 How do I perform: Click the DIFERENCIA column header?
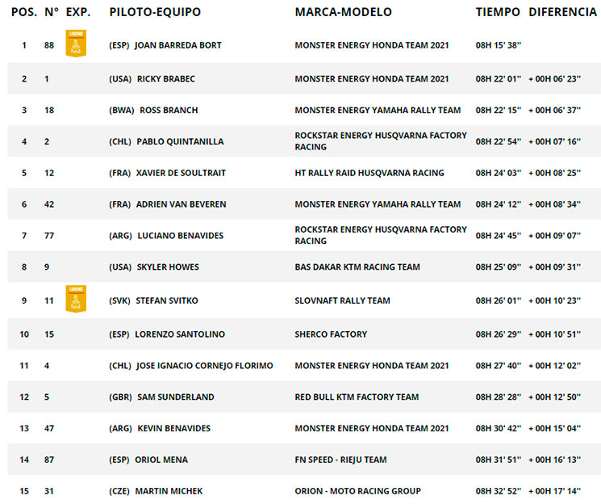tap(562, 12)
